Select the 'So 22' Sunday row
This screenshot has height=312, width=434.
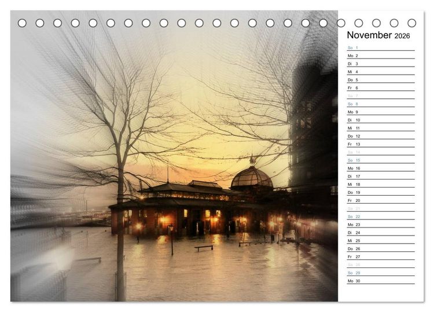pyautogui.click(x=381, y=216)
